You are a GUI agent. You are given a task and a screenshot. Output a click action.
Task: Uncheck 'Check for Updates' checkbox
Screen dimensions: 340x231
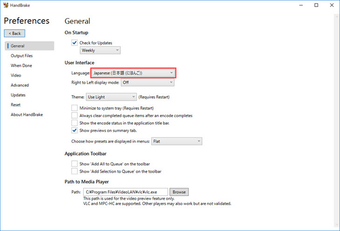(x=75, y=43)
